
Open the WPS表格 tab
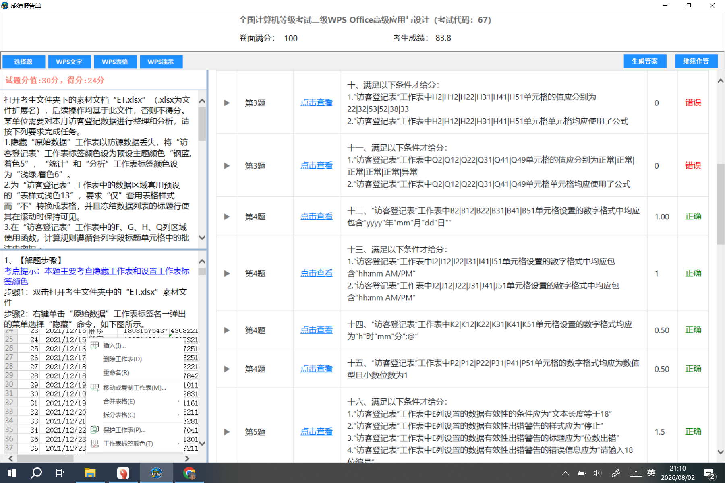115,62
